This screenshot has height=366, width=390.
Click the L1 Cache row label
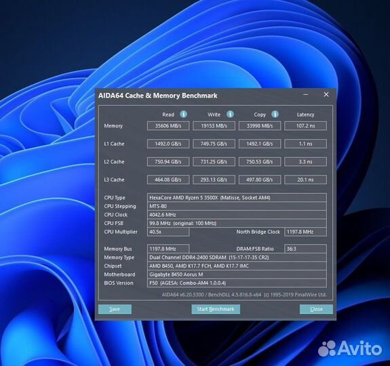(x=114, y=144)
